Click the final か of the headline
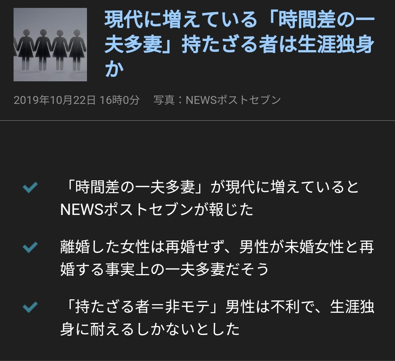Viewport: 395px width, 361px height. tap(114, 69)
